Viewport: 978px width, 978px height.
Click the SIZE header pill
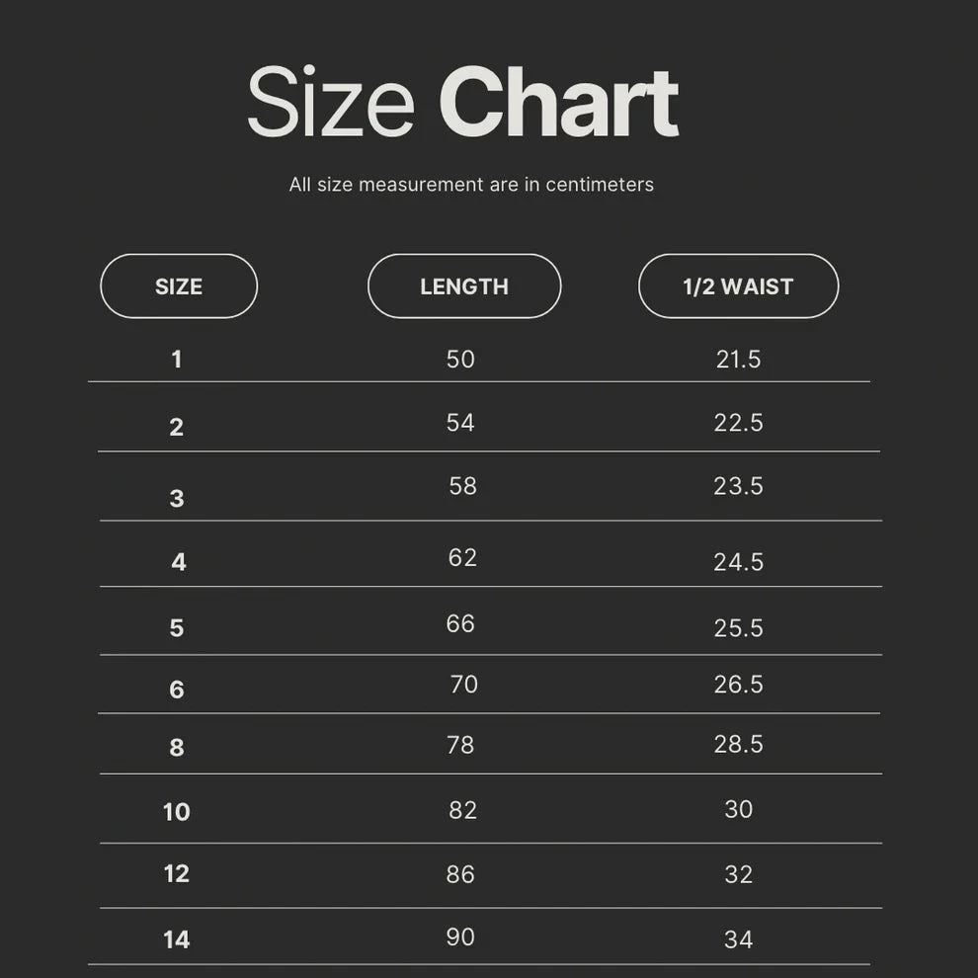coord(179,286)
